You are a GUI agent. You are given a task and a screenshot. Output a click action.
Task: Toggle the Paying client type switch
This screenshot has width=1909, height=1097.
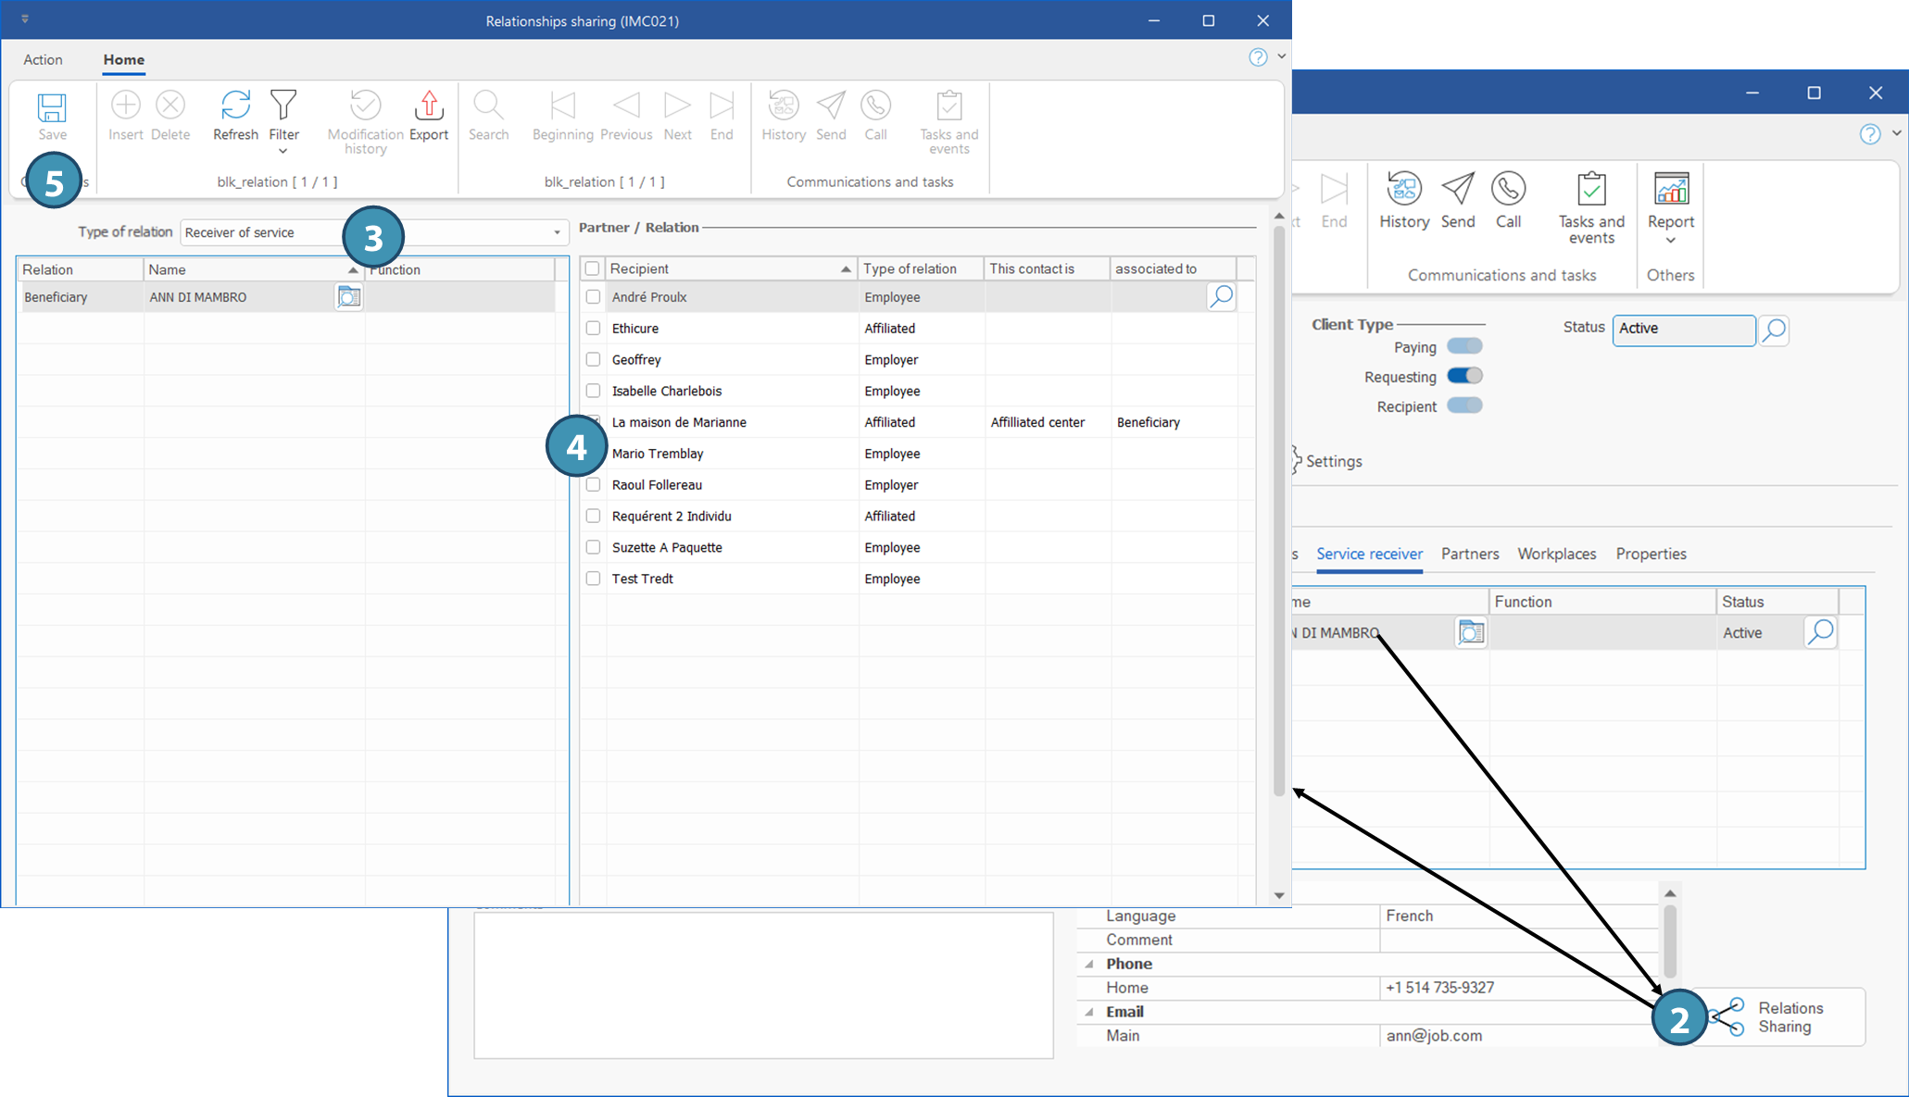coord(1464,346)
